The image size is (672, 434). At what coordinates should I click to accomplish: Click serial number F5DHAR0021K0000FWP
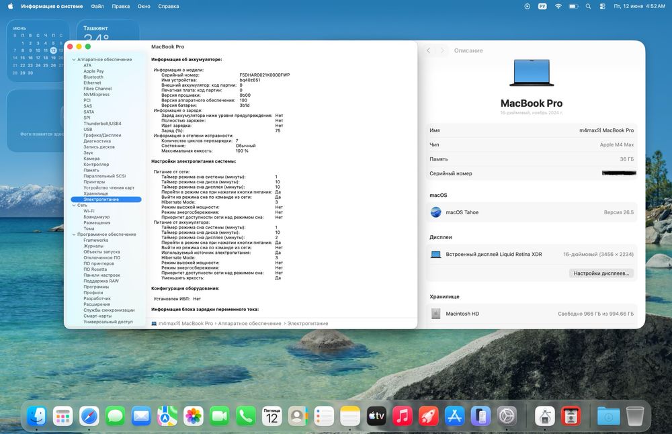coord(264,75)
